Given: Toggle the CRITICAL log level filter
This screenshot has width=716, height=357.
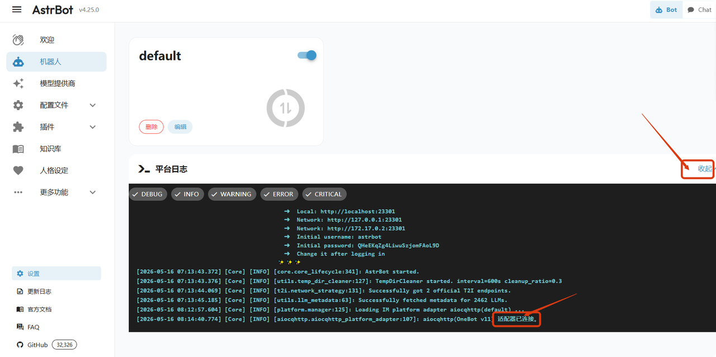Looking at the screenshot, I should point(324,194).
